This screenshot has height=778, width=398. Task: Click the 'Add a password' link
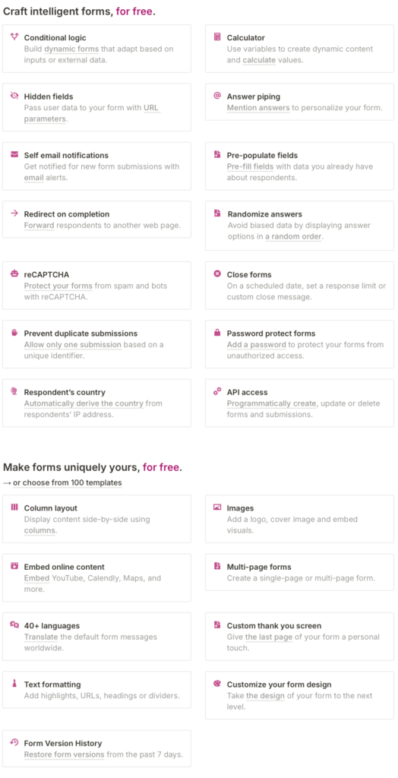click(x=257, y=345)
